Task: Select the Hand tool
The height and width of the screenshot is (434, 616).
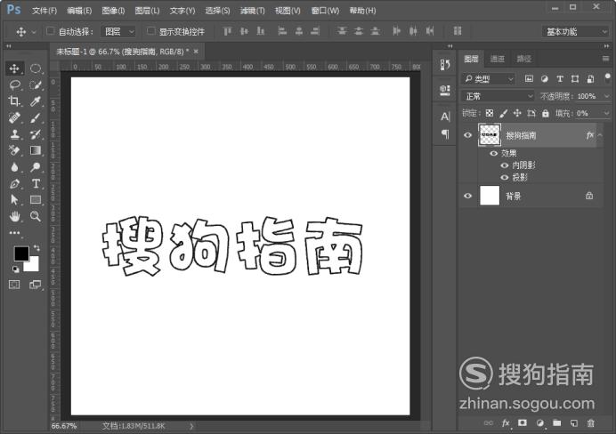Action: (x=14, y=216)
